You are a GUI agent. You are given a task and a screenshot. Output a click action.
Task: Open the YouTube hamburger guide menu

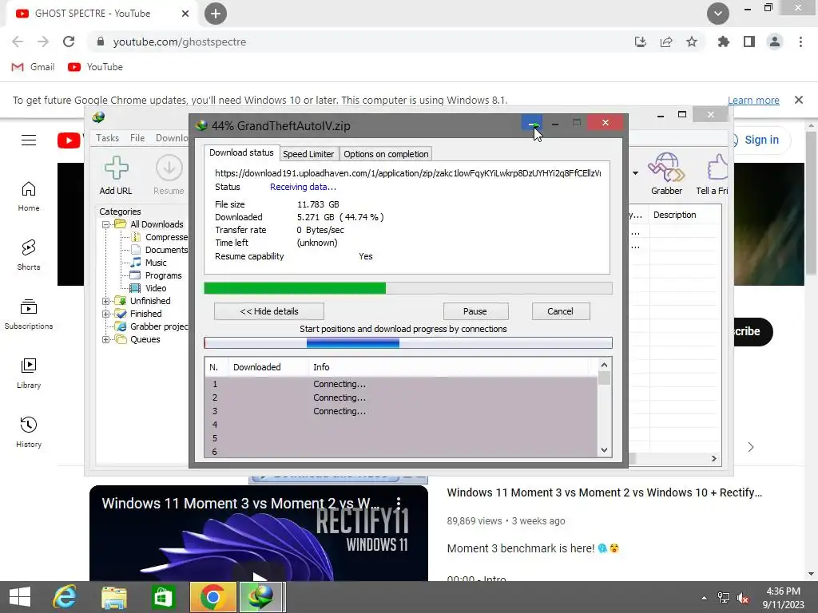click(x=29, y=140)
